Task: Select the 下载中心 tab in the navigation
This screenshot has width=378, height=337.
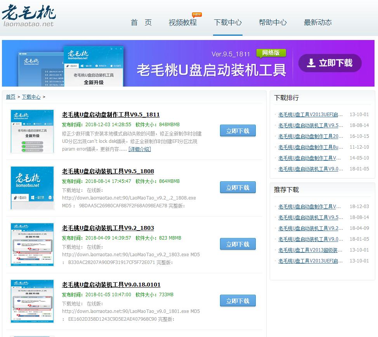Action: coord(228,23)
